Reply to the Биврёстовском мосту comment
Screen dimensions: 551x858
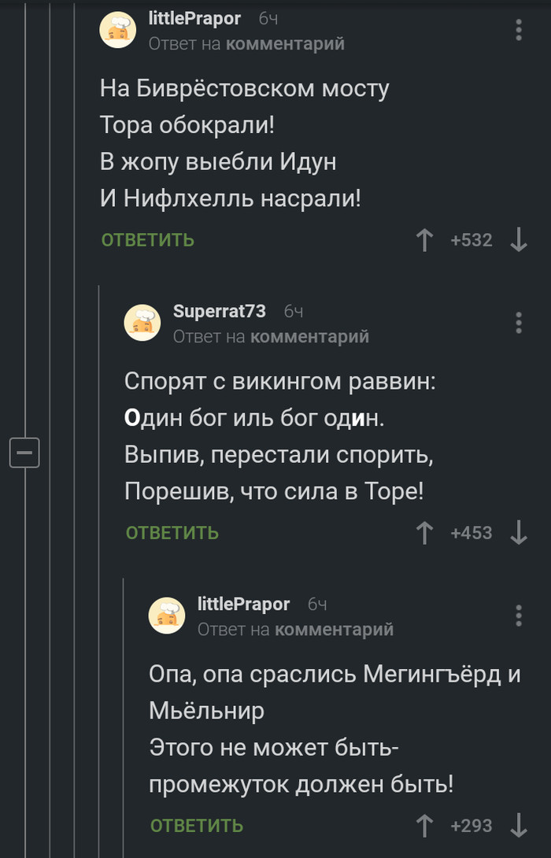147,240
